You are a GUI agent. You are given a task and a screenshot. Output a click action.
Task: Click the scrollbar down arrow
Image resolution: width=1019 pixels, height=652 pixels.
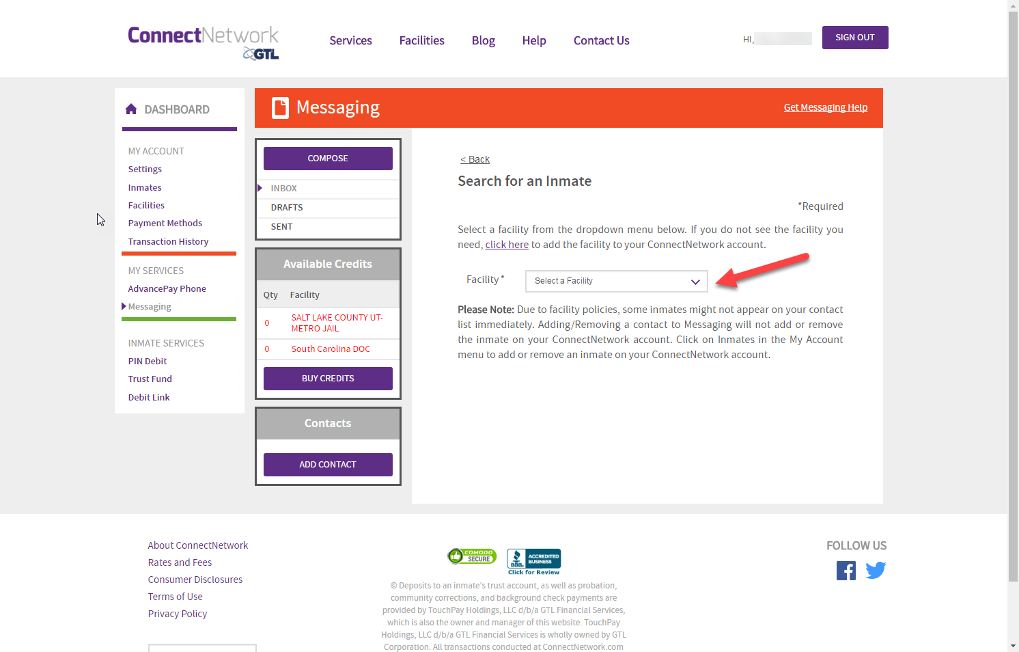[1013, 646]
